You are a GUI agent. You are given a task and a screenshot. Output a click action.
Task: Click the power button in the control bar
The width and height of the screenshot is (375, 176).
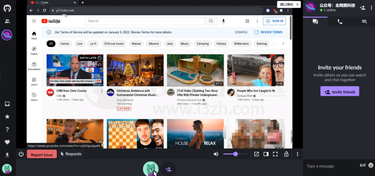pyautogui.click(x=21, y=154)
